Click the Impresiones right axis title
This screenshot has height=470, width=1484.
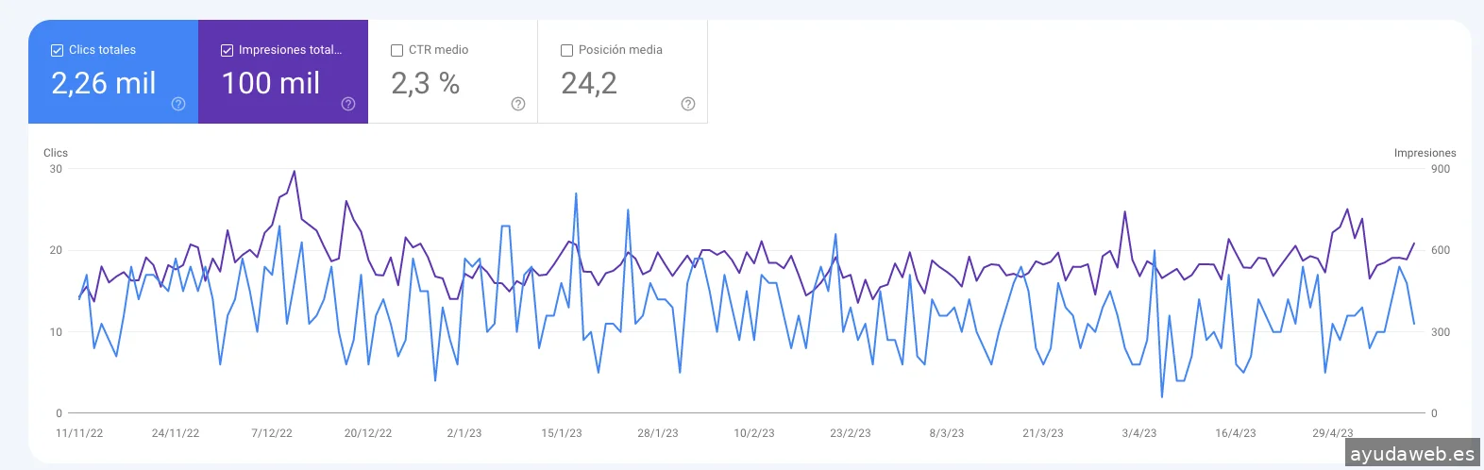(1425, 153)
